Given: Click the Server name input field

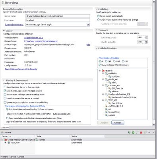Looking at the screenshot, I should pyautogui.click(x=58, y=16).
